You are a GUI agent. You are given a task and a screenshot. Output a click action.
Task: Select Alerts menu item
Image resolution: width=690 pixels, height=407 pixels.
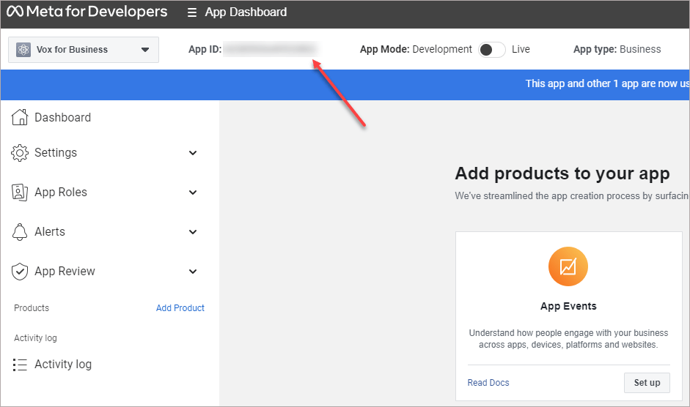50,231
